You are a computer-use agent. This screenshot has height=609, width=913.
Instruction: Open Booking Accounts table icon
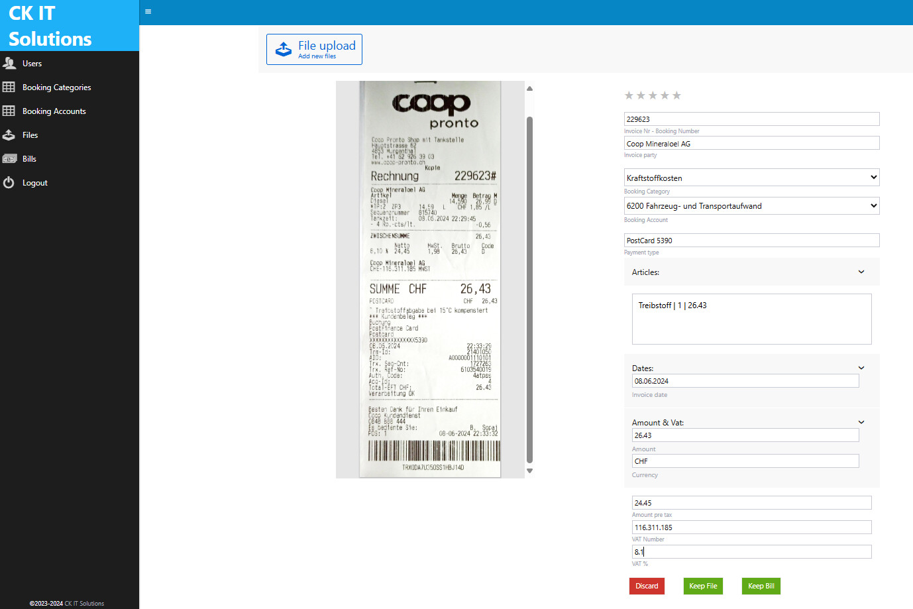(9, 111)
